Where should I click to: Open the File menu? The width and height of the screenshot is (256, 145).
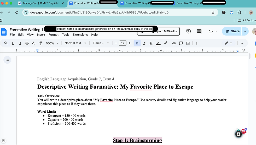tap(12, 34)
